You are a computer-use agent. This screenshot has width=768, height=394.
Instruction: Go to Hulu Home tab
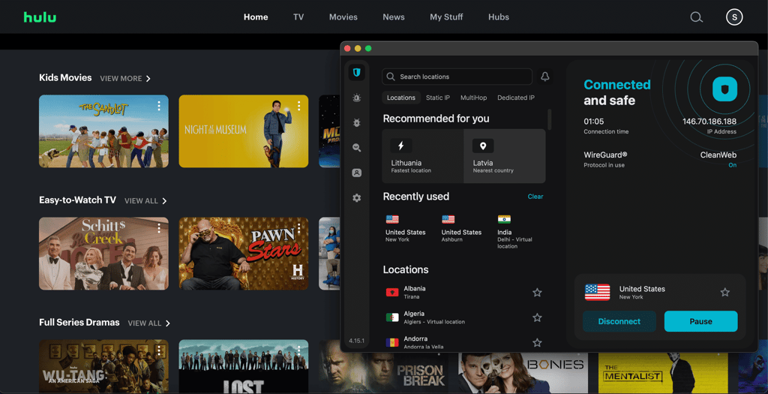click(x=256, y=17)
